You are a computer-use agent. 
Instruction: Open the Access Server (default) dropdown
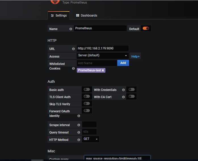click(x=102, y=55)
